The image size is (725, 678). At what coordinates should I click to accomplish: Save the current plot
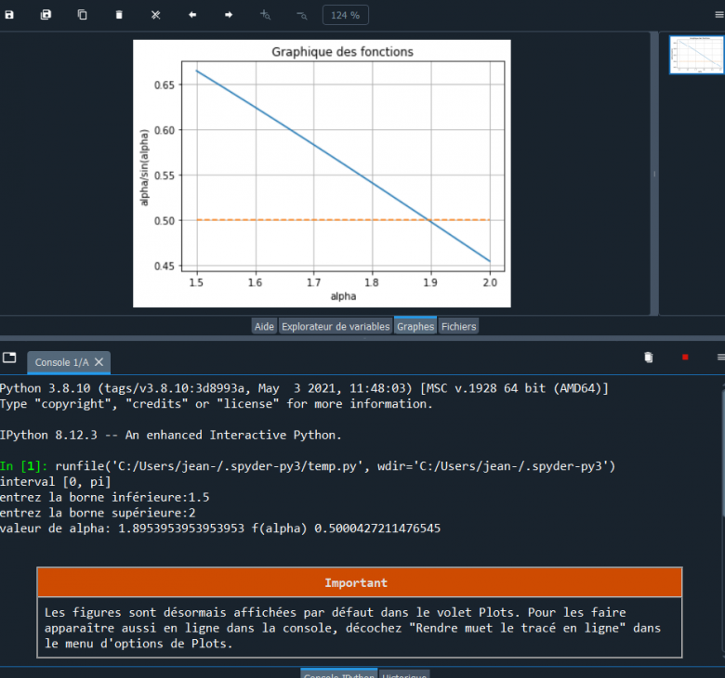point(9,15)
